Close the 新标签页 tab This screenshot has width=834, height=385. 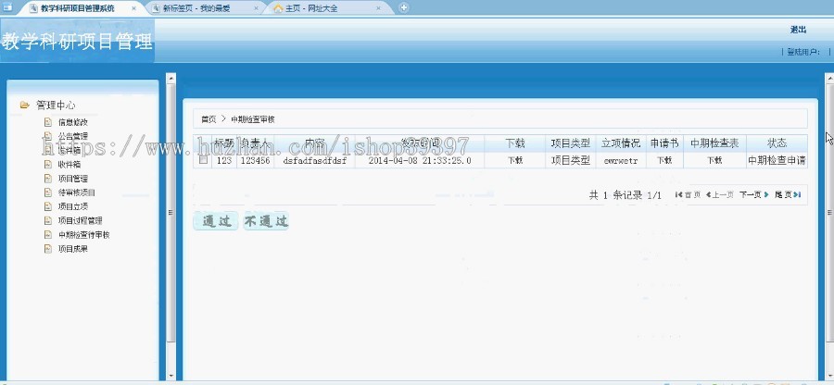point(257,8)
